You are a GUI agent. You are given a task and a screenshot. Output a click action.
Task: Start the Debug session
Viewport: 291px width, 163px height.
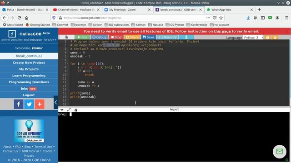99,37
